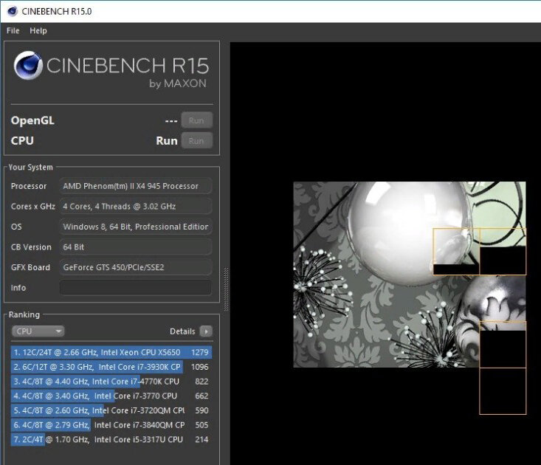This screenshot has height=465, width=541.
Task: Select ranking row Intel Core i5-3317U
Action: (x=111, y=439)
